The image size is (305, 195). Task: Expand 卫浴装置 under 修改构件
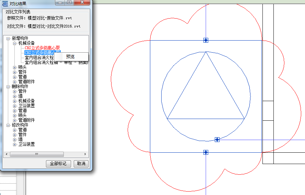point(15,144)
